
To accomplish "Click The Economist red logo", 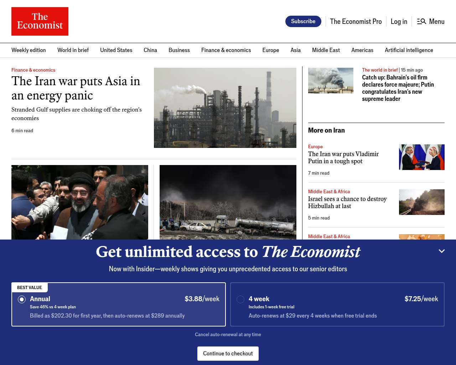I will tap(40, 21).
